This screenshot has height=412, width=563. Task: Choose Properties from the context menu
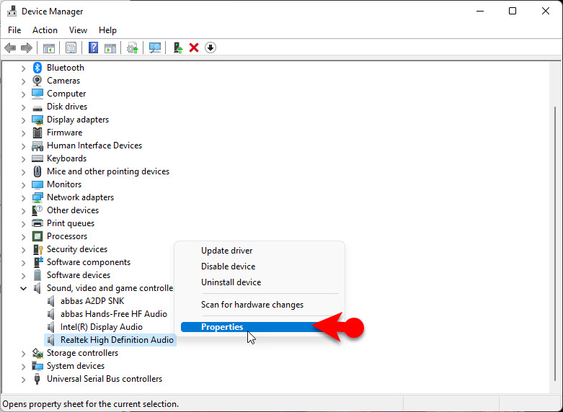[x=222, y=327]
